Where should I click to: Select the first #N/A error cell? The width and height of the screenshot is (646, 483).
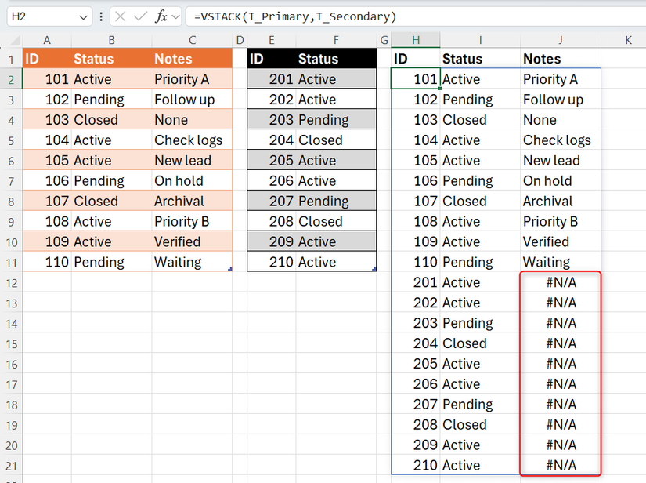click(x=560, y=282)
